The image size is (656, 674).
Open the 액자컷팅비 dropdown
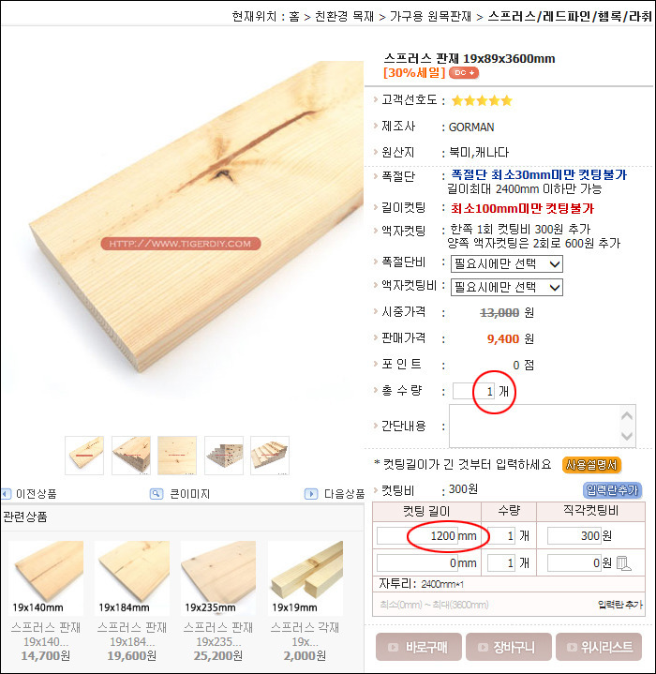tap(506, 287)
